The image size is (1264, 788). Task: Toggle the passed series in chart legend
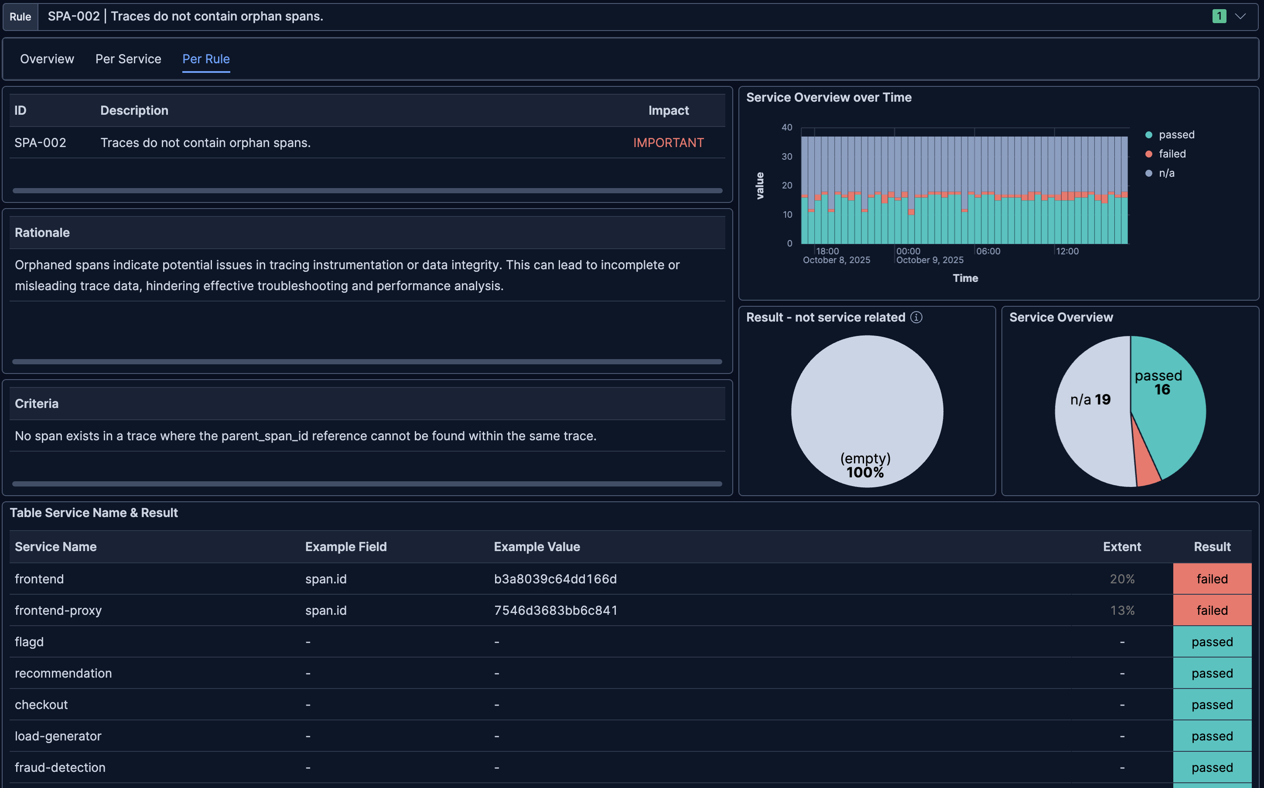[1170, 134]
